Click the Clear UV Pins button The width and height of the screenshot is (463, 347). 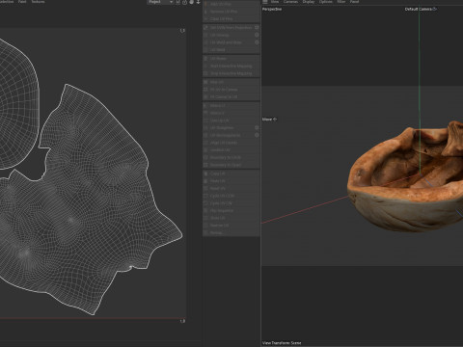click(231, 19)
